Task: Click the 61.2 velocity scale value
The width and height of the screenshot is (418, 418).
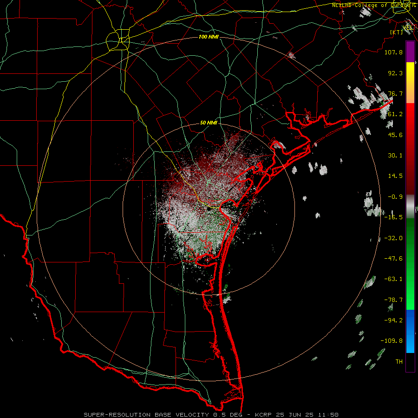Action: 395,114
